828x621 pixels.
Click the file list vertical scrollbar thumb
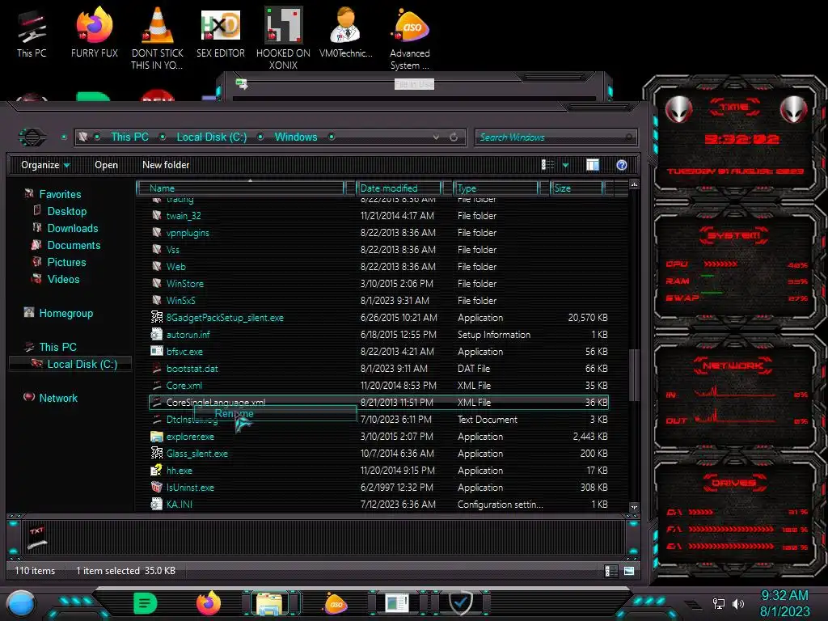634,375
